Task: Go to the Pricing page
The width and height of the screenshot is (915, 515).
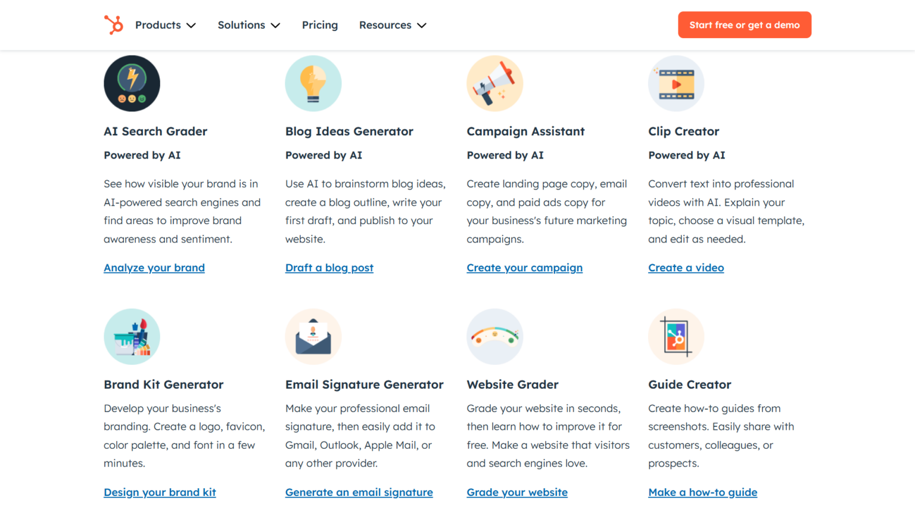Action: (320, 25)
